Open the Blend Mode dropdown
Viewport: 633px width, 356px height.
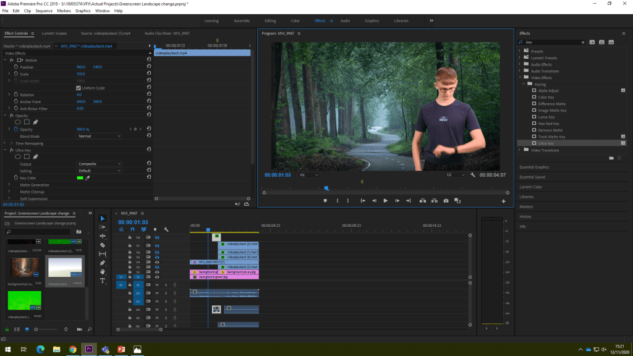100,136
